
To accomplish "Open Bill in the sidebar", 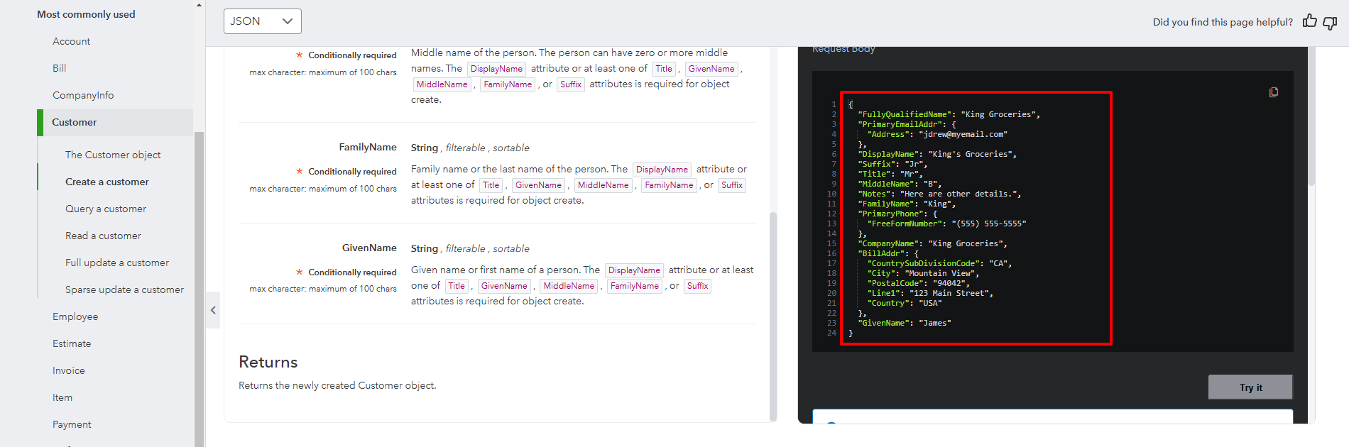I will coord(60,68).
